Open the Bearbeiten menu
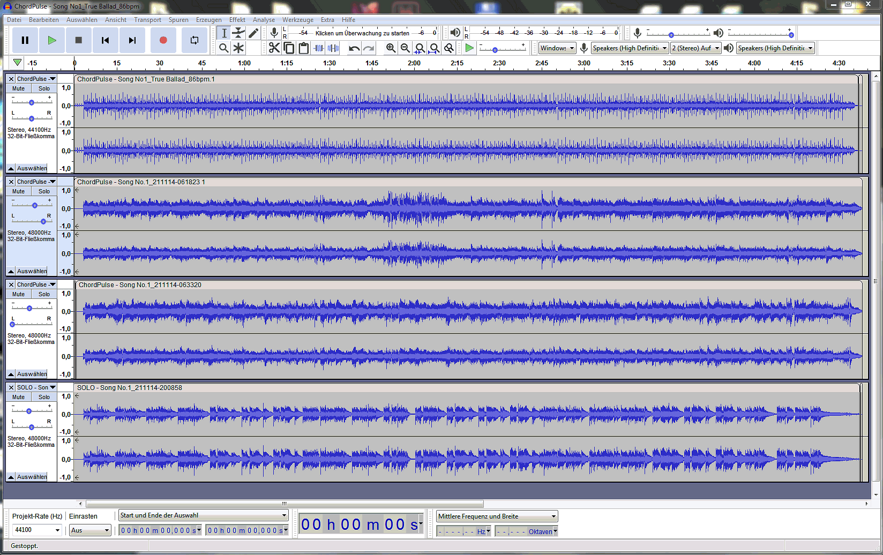 [x=44, y=20]
